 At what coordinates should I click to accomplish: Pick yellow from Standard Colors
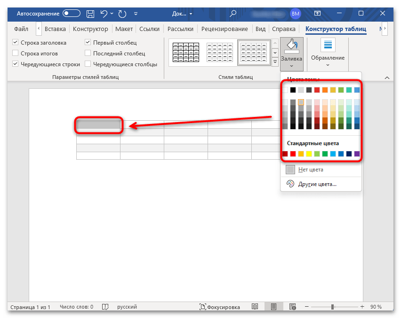[x=309, y=154]
